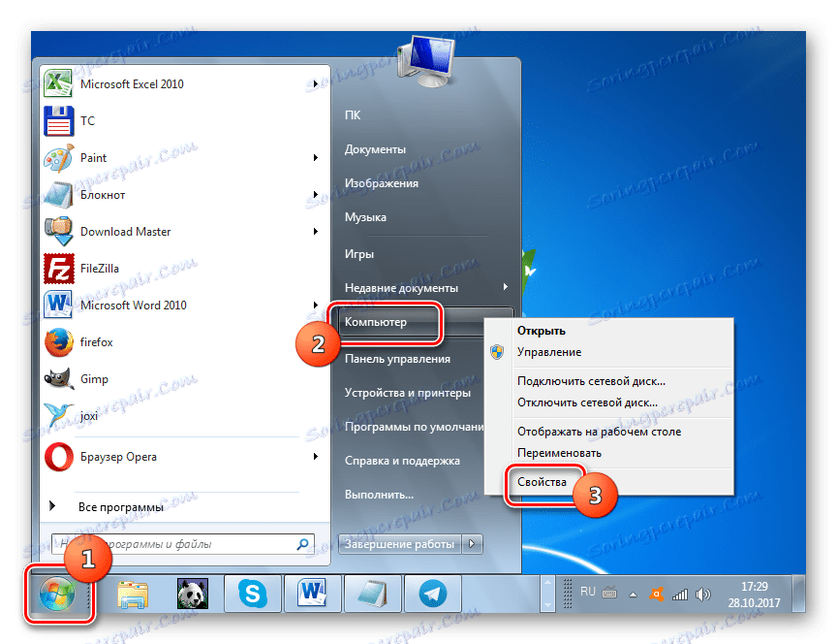Image resolution: width=837 pixels, height=644 pixels.
Task: Open Справка и поддержка
Action: [402, 461]
